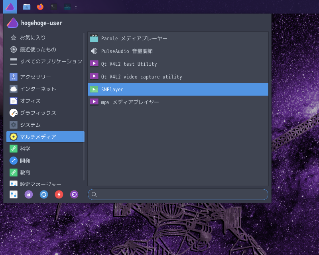Click the purple launcher menu button in the top panel
The width and height of the screenshot is (319, 255).
[10, 7]
